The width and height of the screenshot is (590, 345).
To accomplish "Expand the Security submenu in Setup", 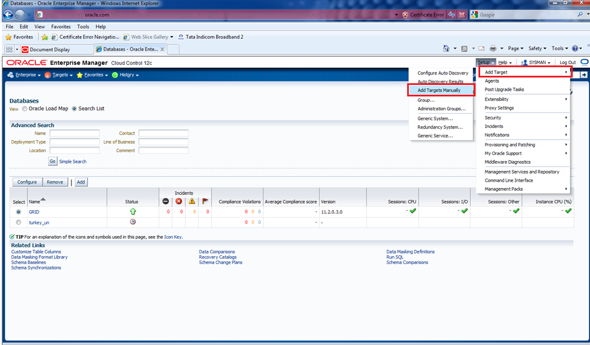I will [x=493, y=118].
